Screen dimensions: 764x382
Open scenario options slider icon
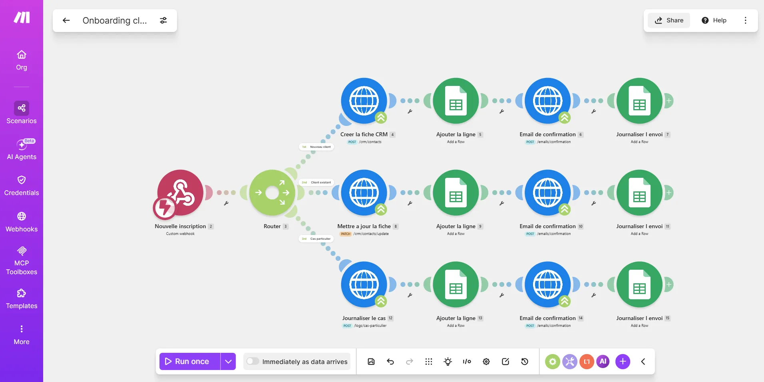pos(163,20)
